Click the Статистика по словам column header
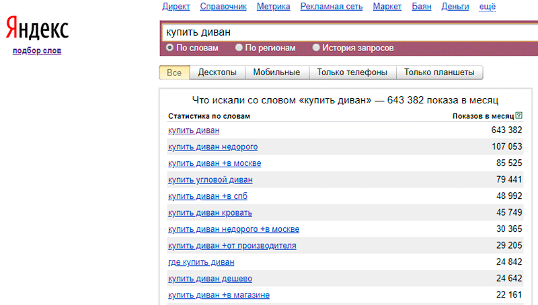 pyautogui.click(x=209, y=116)
